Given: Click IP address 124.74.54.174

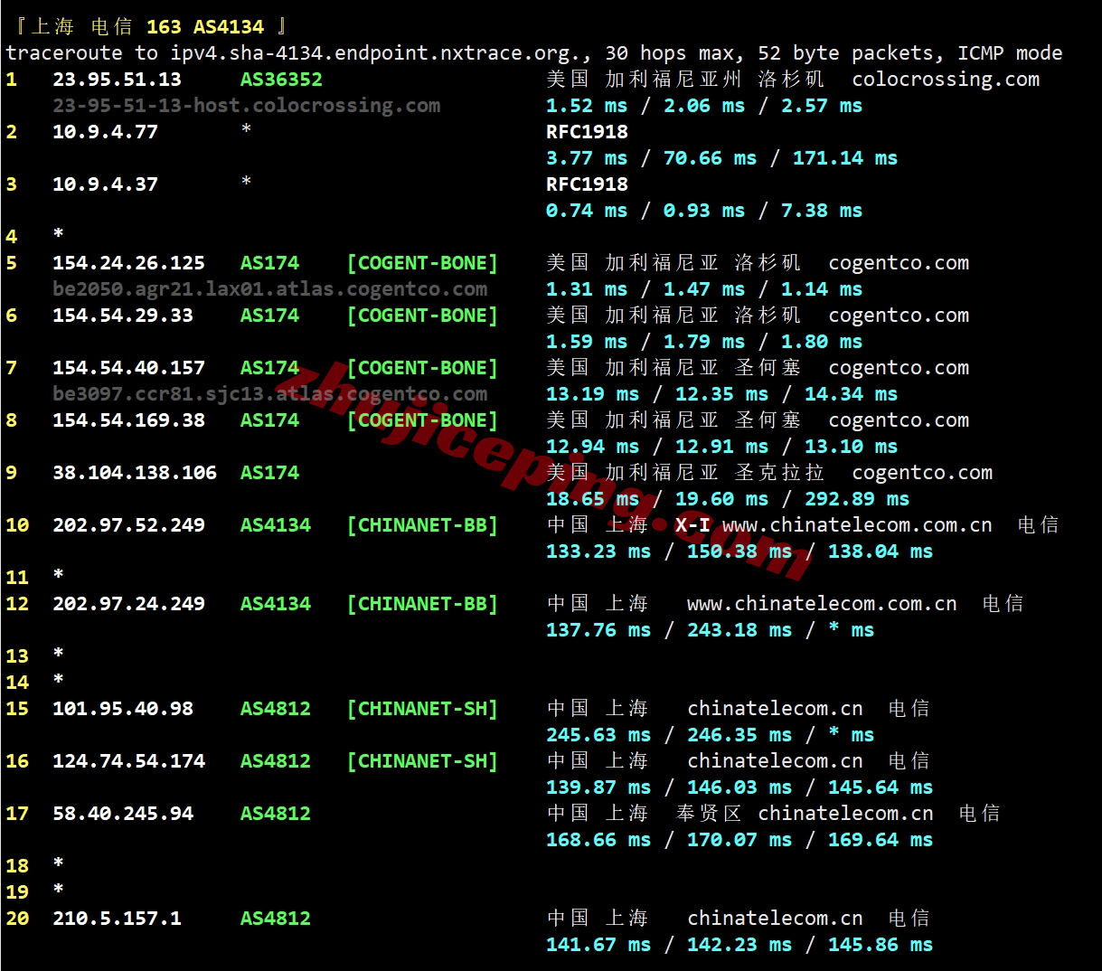Looking at the screenshot, I should pos(128,761).
